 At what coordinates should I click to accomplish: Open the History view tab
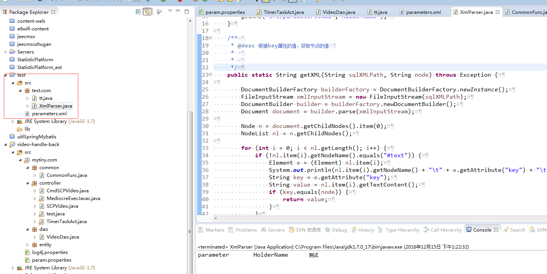click(x=363, y=230)
